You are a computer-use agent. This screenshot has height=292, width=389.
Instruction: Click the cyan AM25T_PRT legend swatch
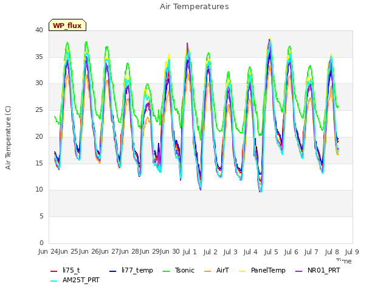tap(54, 281)
